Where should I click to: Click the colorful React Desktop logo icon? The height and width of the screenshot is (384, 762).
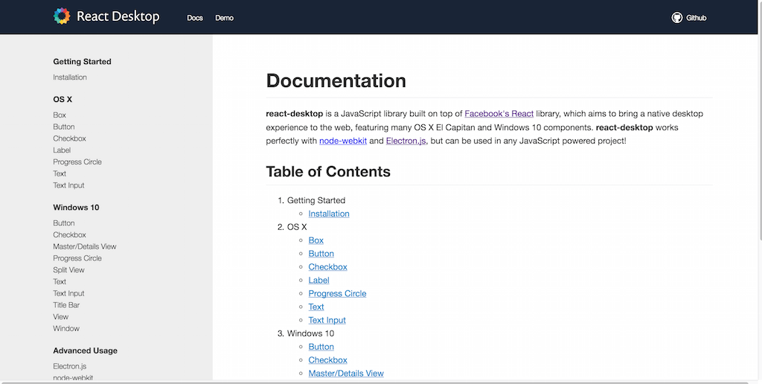(x=62, y=16)
